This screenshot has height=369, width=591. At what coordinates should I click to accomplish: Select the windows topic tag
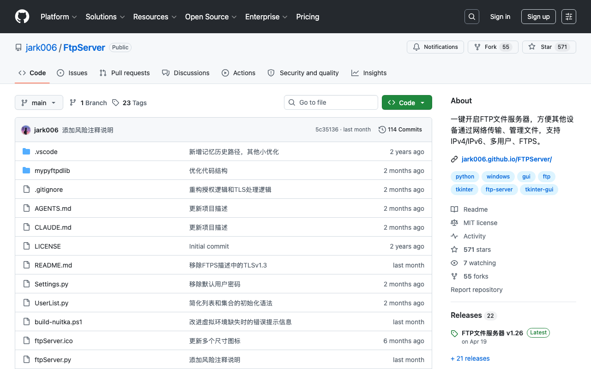click(x=498, y=177)
